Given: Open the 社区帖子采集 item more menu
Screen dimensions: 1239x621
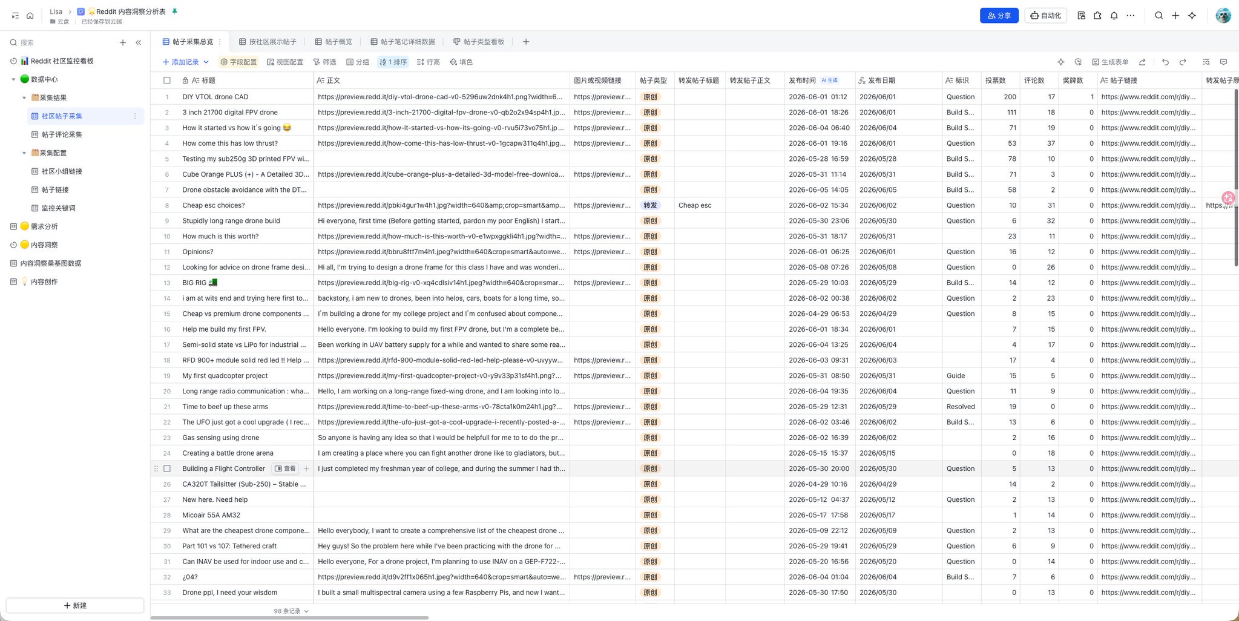Looking at the screenshot, I should coord(135,116).
